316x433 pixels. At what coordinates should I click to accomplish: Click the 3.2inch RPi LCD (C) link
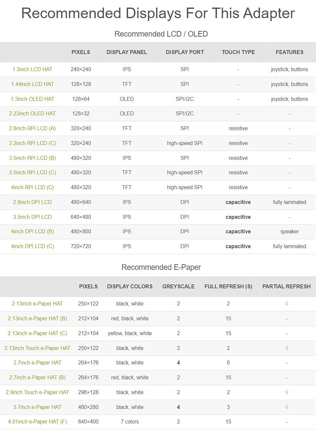pos(32,143)
